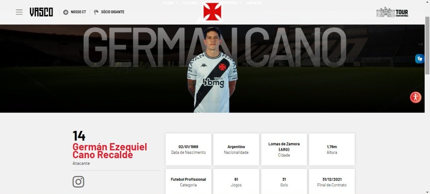Open the player's Instagram profile icon
Image resolution: width=430 pixels, height=194 pixels.
(x=78, y=182)
